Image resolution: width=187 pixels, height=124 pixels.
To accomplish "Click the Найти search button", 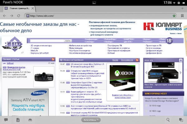I will tap(68, 41).
